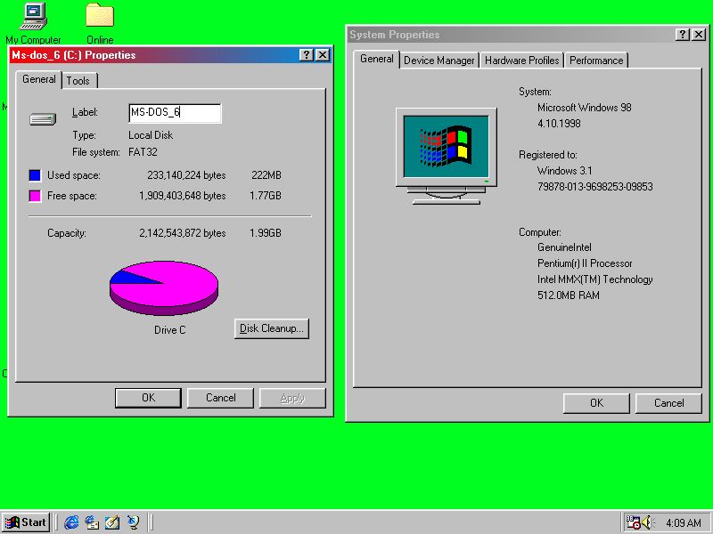
Task: Launch Outlook Express from Quick Launch
Action: (x=92, y=522)
